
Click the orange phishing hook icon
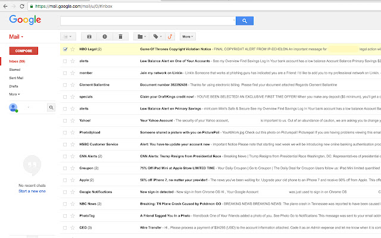170,37
